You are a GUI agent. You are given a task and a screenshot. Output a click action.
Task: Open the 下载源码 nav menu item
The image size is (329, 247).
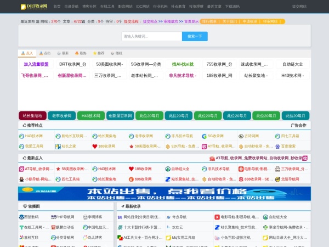coord(232,7)
